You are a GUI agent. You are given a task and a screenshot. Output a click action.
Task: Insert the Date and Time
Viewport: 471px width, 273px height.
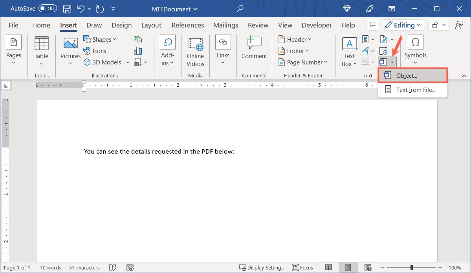pyautogui.click(x=384, y=50)
